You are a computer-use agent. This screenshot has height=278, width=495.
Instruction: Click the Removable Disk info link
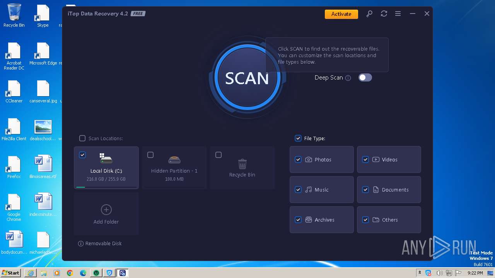click(x=100, y=244)
